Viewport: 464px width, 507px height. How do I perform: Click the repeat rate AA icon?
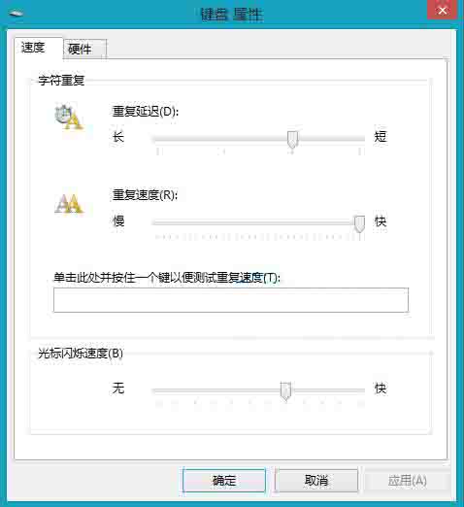pyautogui.click(x=69, y=204)
